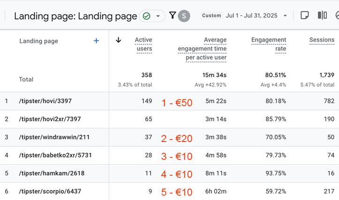Viewport: 339px width, 200px height.
Task: Open the green checkmark report status dropdown
Action: coord(152,16)
